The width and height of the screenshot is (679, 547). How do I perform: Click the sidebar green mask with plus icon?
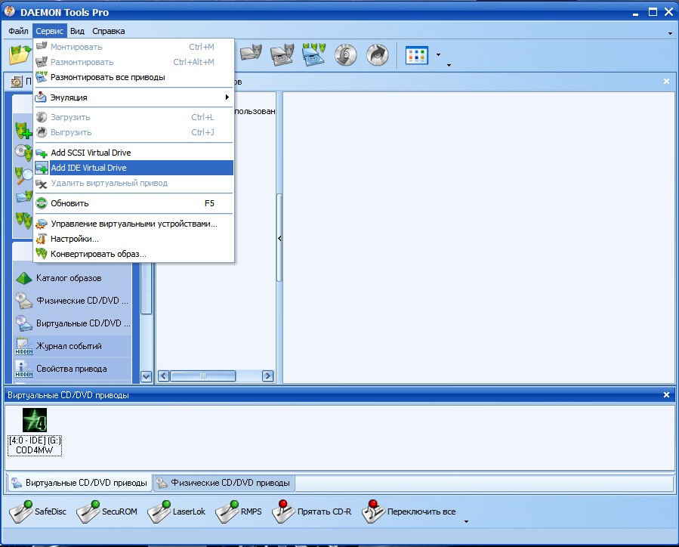[23, 130]
